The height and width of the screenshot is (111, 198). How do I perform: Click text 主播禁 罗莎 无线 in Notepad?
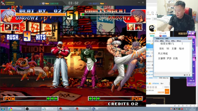[x=168, y=59]
